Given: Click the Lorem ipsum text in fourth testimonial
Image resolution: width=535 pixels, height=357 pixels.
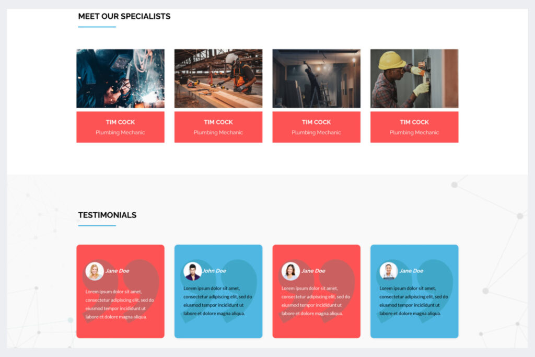Looking at the screenshot, I should click(414, 301).
